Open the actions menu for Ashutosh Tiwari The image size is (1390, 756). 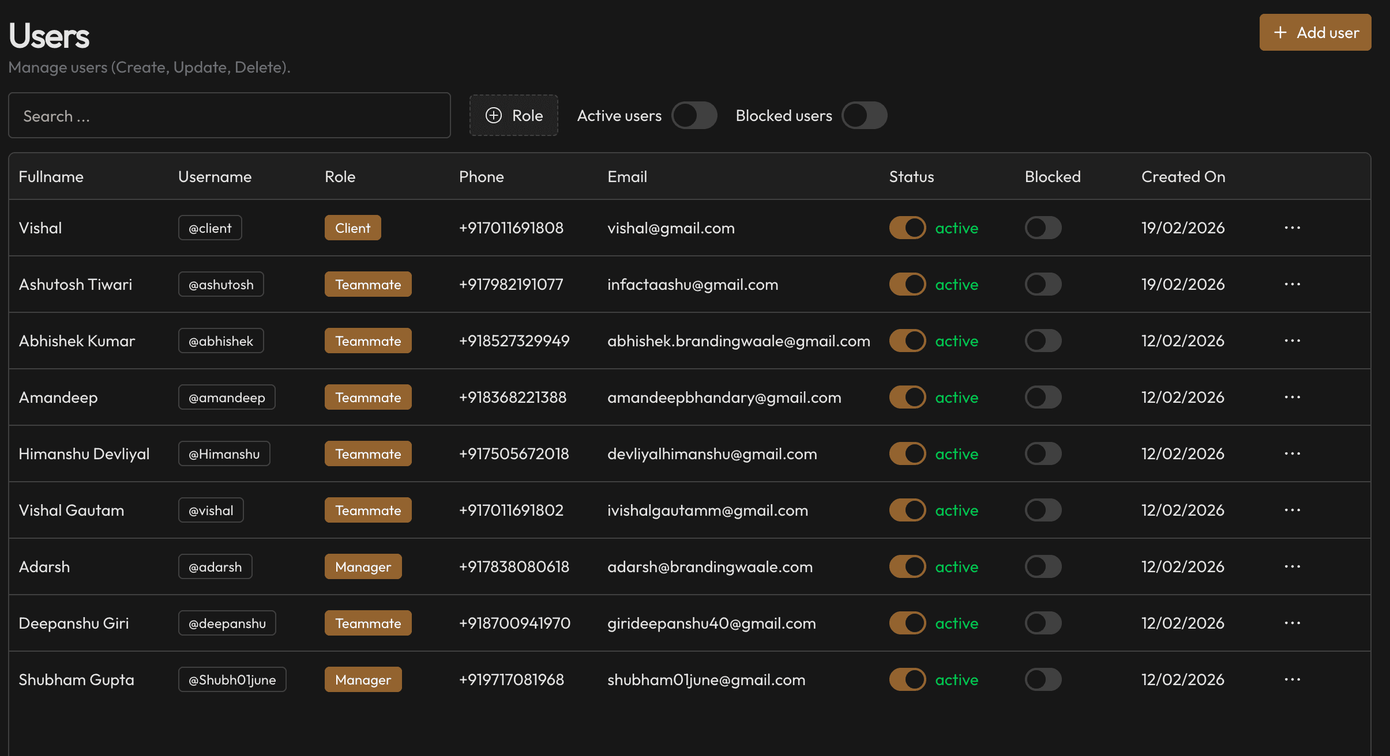point(1292,284)
